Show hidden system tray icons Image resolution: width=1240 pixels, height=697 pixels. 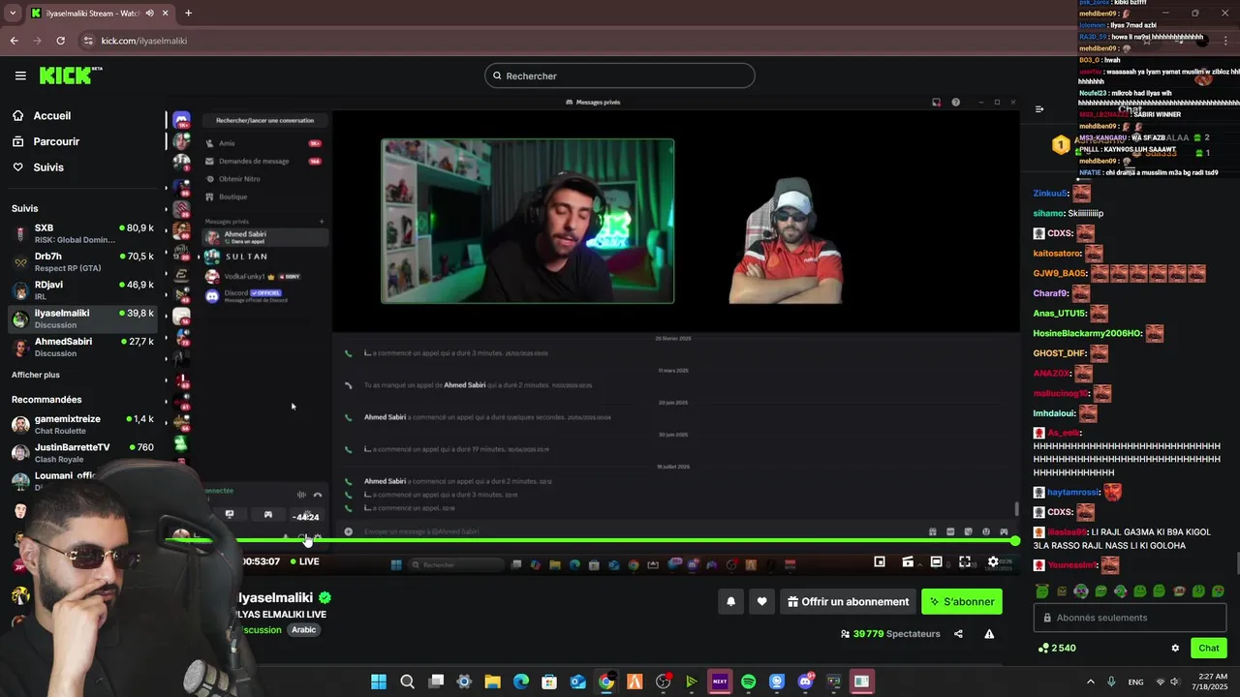pyautogui.click(x=1091, y=682)
